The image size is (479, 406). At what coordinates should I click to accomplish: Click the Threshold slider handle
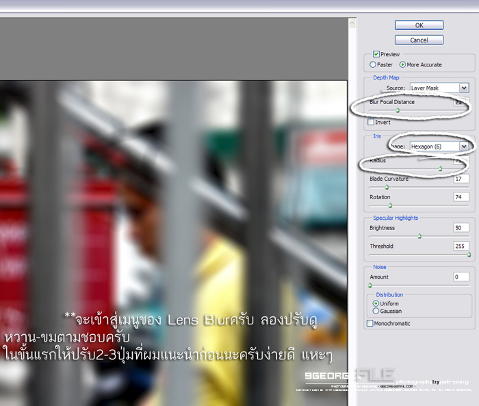(x=469, y=255)
